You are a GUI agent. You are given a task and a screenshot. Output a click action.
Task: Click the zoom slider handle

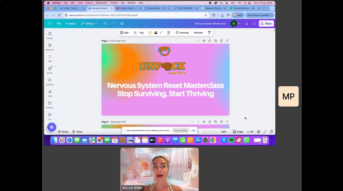200,132
